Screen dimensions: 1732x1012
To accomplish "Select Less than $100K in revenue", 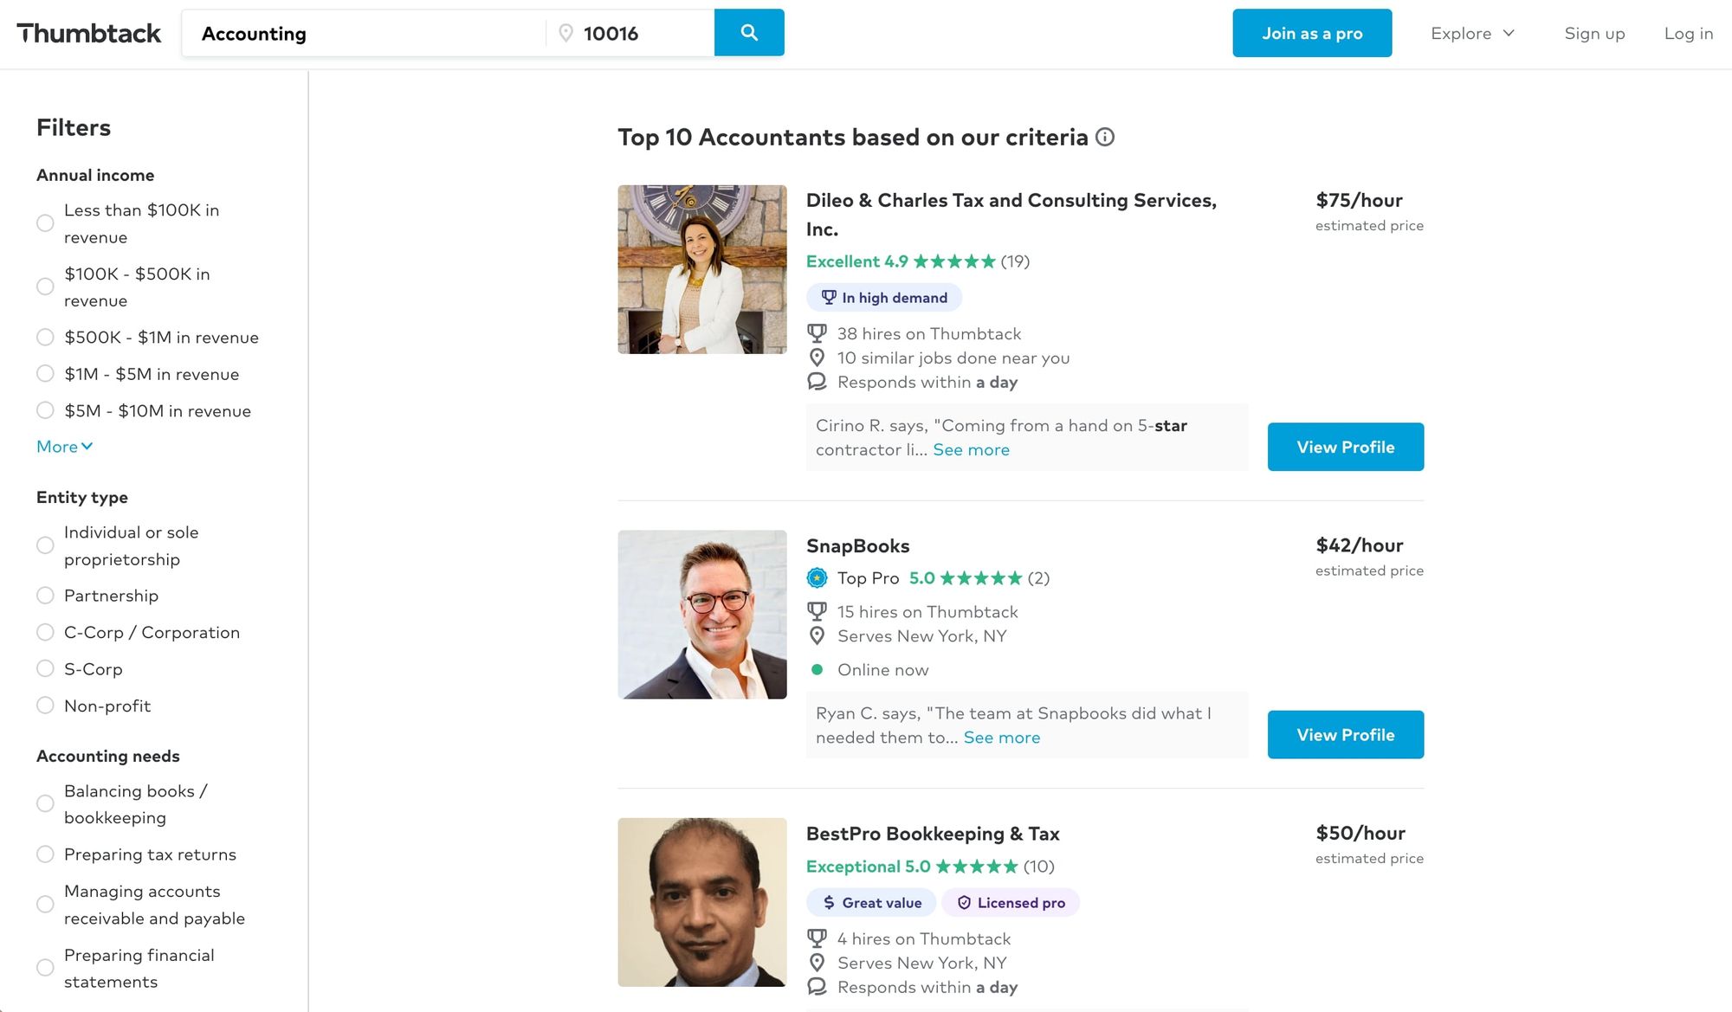I will [45, 223].
